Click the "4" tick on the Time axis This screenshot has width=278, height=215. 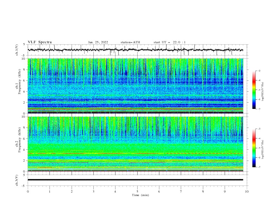[115, 191]
